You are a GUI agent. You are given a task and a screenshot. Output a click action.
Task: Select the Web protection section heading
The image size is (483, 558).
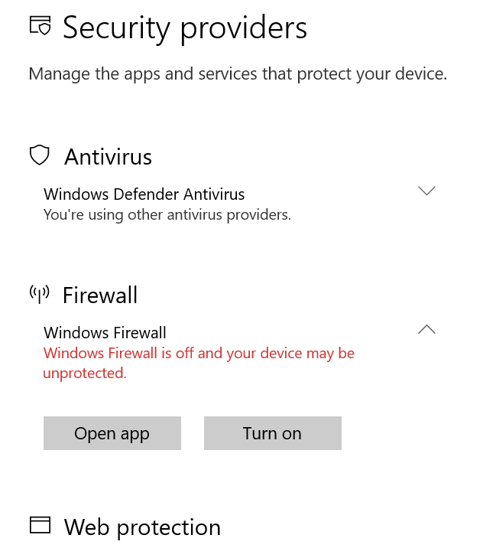click(142, 527)
